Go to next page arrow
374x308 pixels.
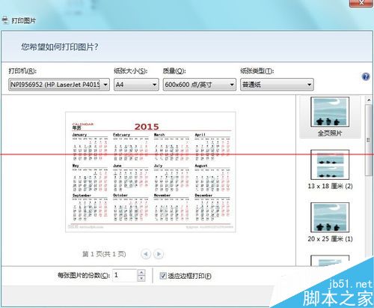159,254
